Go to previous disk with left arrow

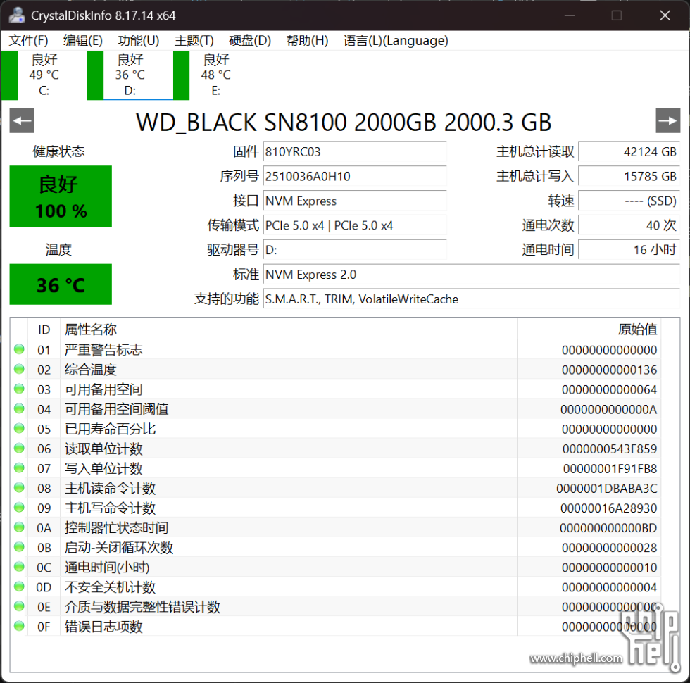point(22,120)
